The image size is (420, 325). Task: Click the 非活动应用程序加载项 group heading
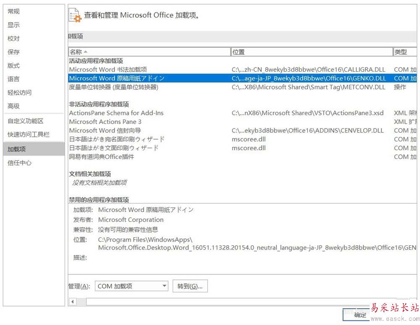99,104
